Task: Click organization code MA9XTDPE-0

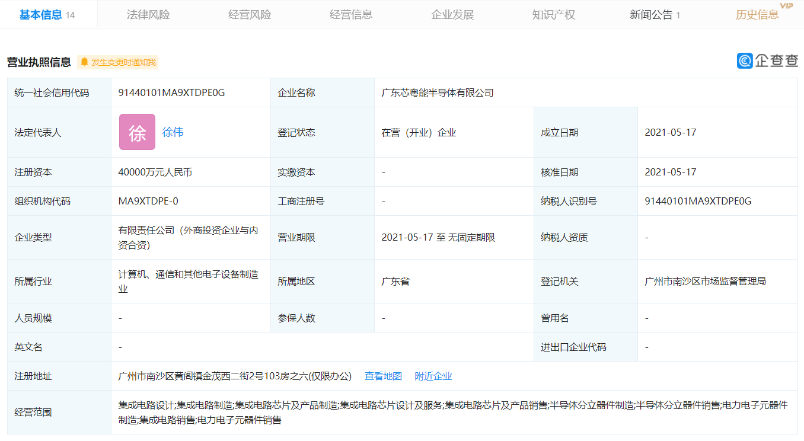Action: tap(148, 202)
